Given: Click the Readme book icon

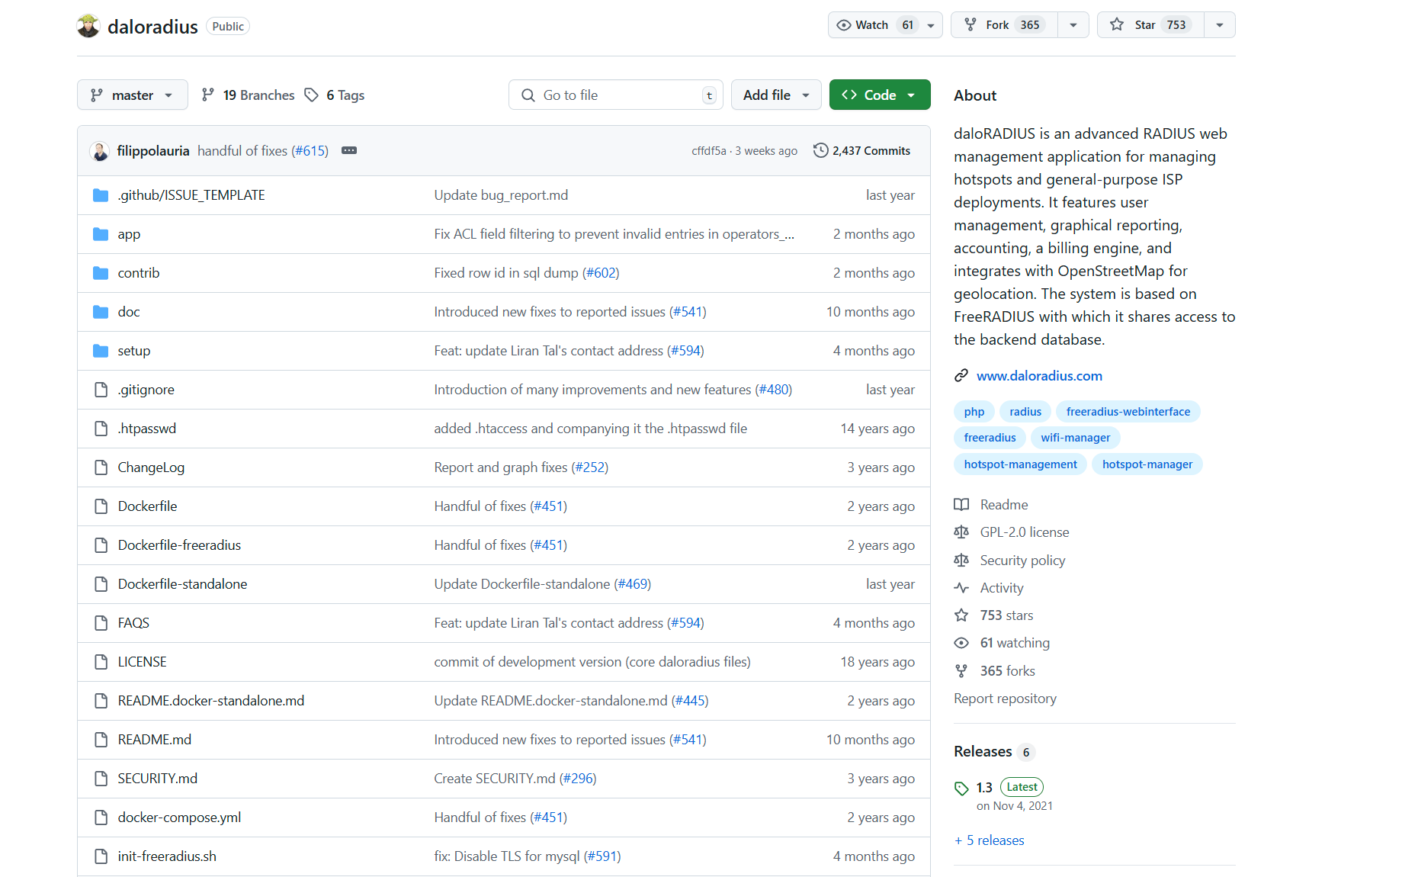Looking at the screenshot, I should tap(961, 505).
